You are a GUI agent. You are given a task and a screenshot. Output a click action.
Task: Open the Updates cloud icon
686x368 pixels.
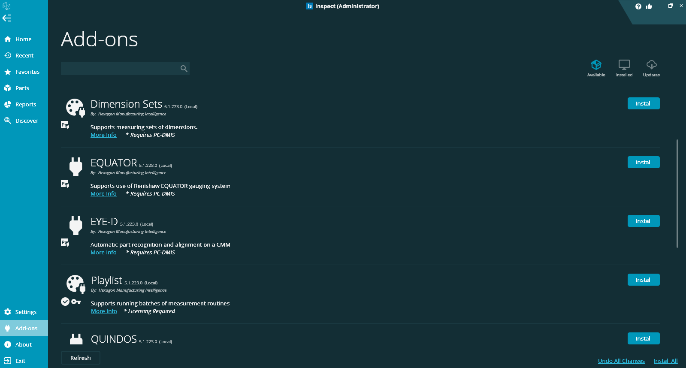coord(651,65)
